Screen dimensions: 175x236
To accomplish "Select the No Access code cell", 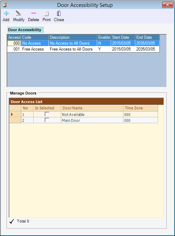I will tap(35, 43).
